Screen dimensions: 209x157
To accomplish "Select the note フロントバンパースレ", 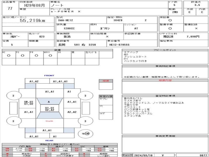I will pos(138,114).
